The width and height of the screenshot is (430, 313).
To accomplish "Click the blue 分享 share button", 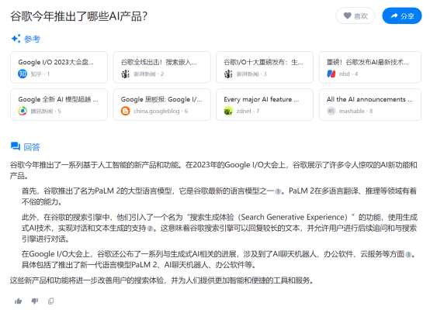I will point(402,16).
